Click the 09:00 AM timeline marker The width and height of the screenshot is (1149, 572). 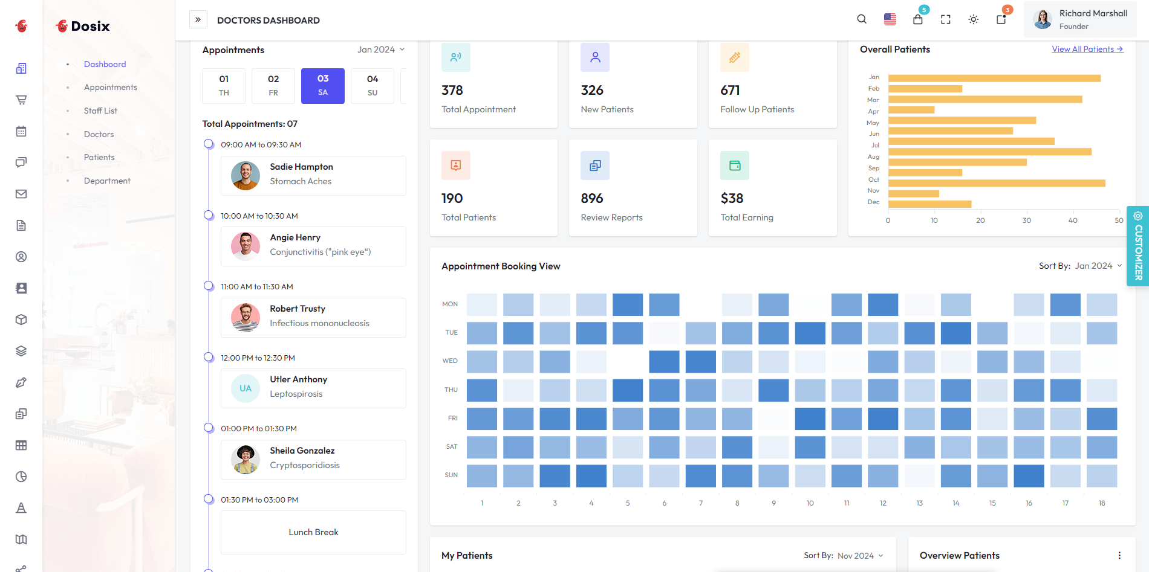209,144
